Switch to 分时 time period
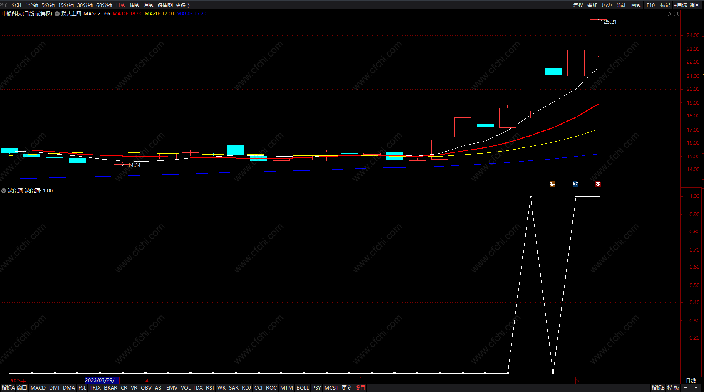This screenshot has height=392, width=704. (x=17, y=5)
